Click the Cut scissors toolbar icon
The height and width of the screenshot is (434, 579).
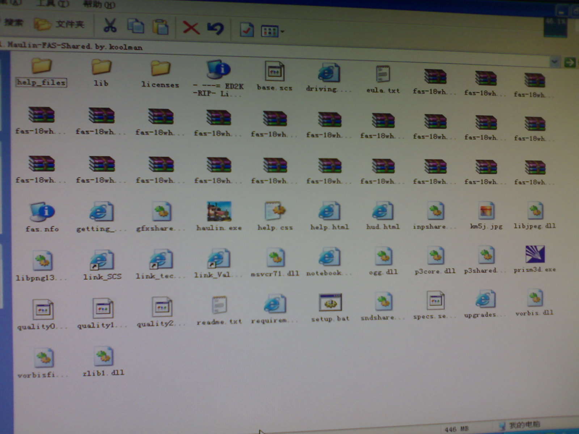[110, 25]
